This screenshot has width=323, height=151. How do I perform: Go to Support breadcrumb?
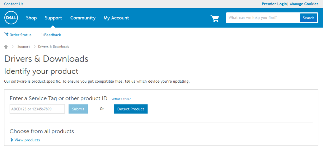pos(24,47)
